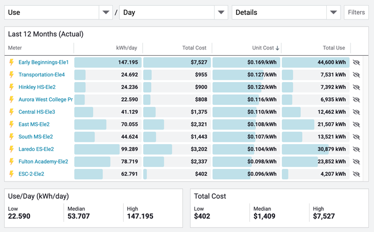Open the Use dropdown menu
The width and height of the screenshot is (374, 232).
click(58, 12)
